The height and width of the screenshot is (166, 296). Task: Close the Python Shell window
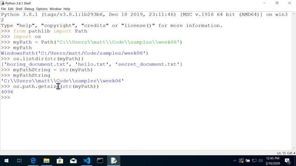click(x=290, y=3)
